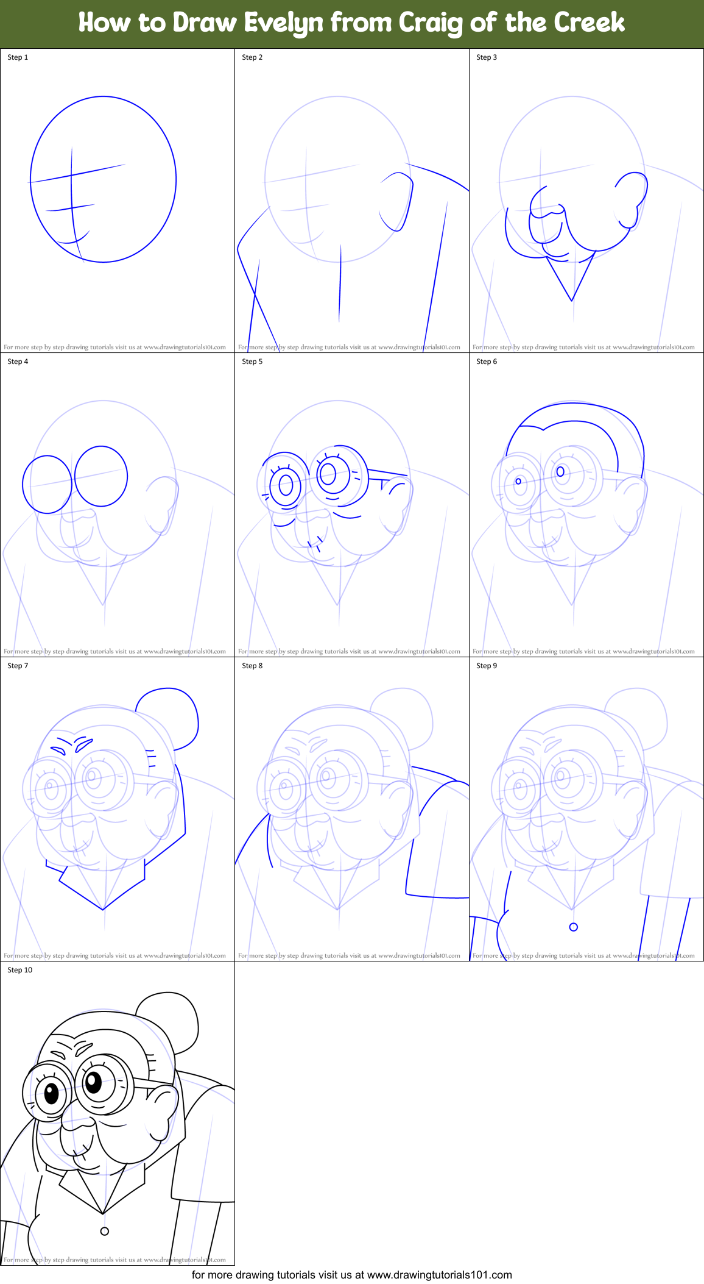Click the 'Step 2' label
Image resolution: width=704 pixels, height=1284 pixels.
coord(252,57)
